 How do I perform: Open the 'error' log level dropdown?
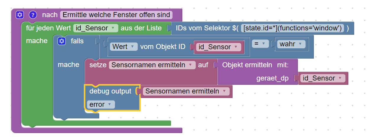click(x=100, y=104)
